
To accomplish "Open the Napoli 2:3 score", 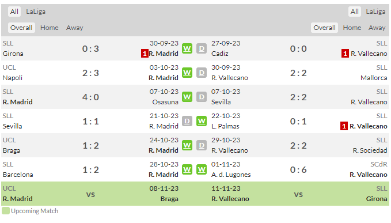I will (x=91, y=73).
